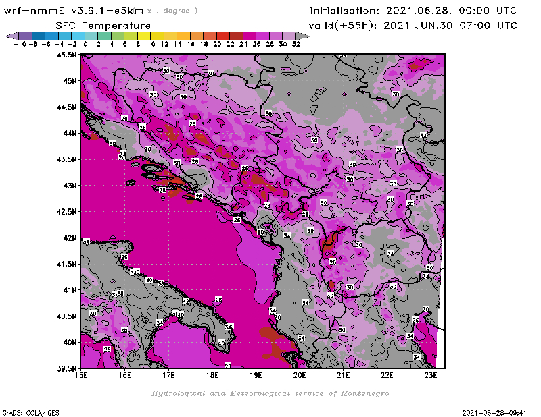Image resolution: width=541 pixels, height=417 pixels.
Task: Click the '44.5N' latitude axis label
Action: [x=66, y=107]
